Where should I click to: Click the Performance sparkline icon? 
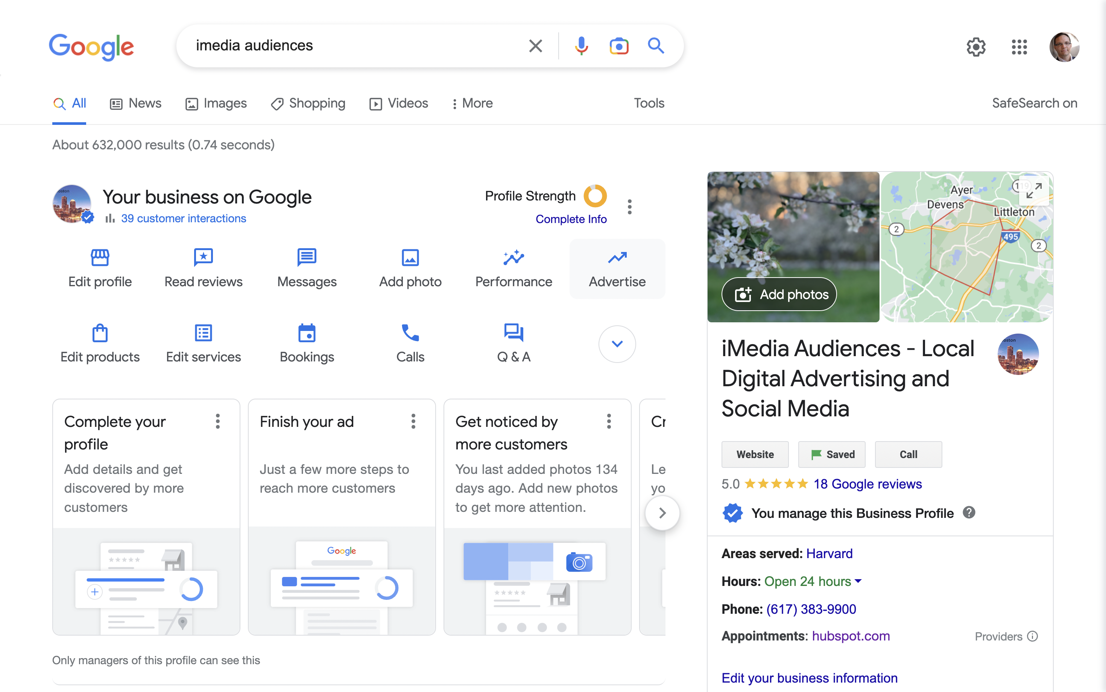tap(513, 257)
